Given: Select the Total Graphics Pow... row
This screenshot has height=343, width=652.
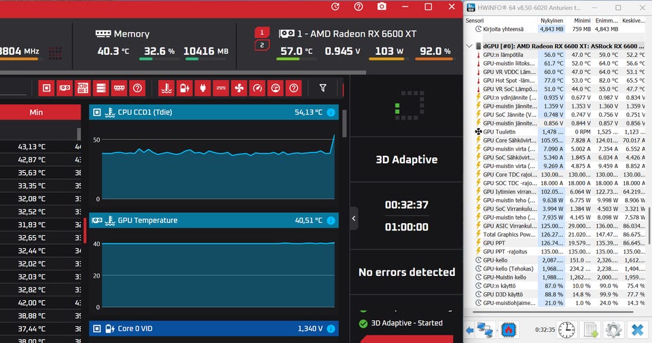Looking at the screenshot, I should [560, 235].
